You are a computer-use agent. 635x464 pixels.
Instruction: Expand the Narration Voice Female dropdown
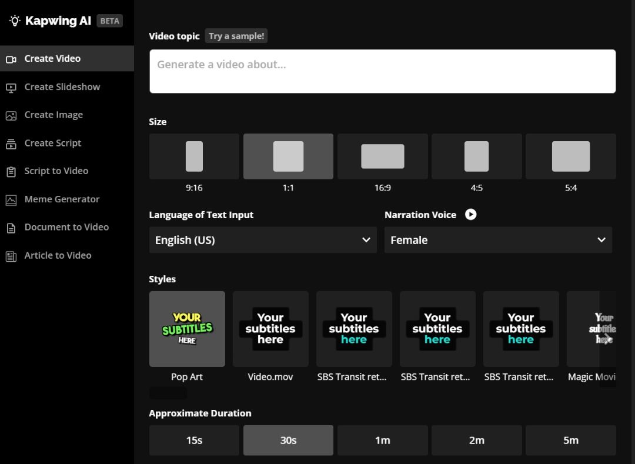(497, 240)
